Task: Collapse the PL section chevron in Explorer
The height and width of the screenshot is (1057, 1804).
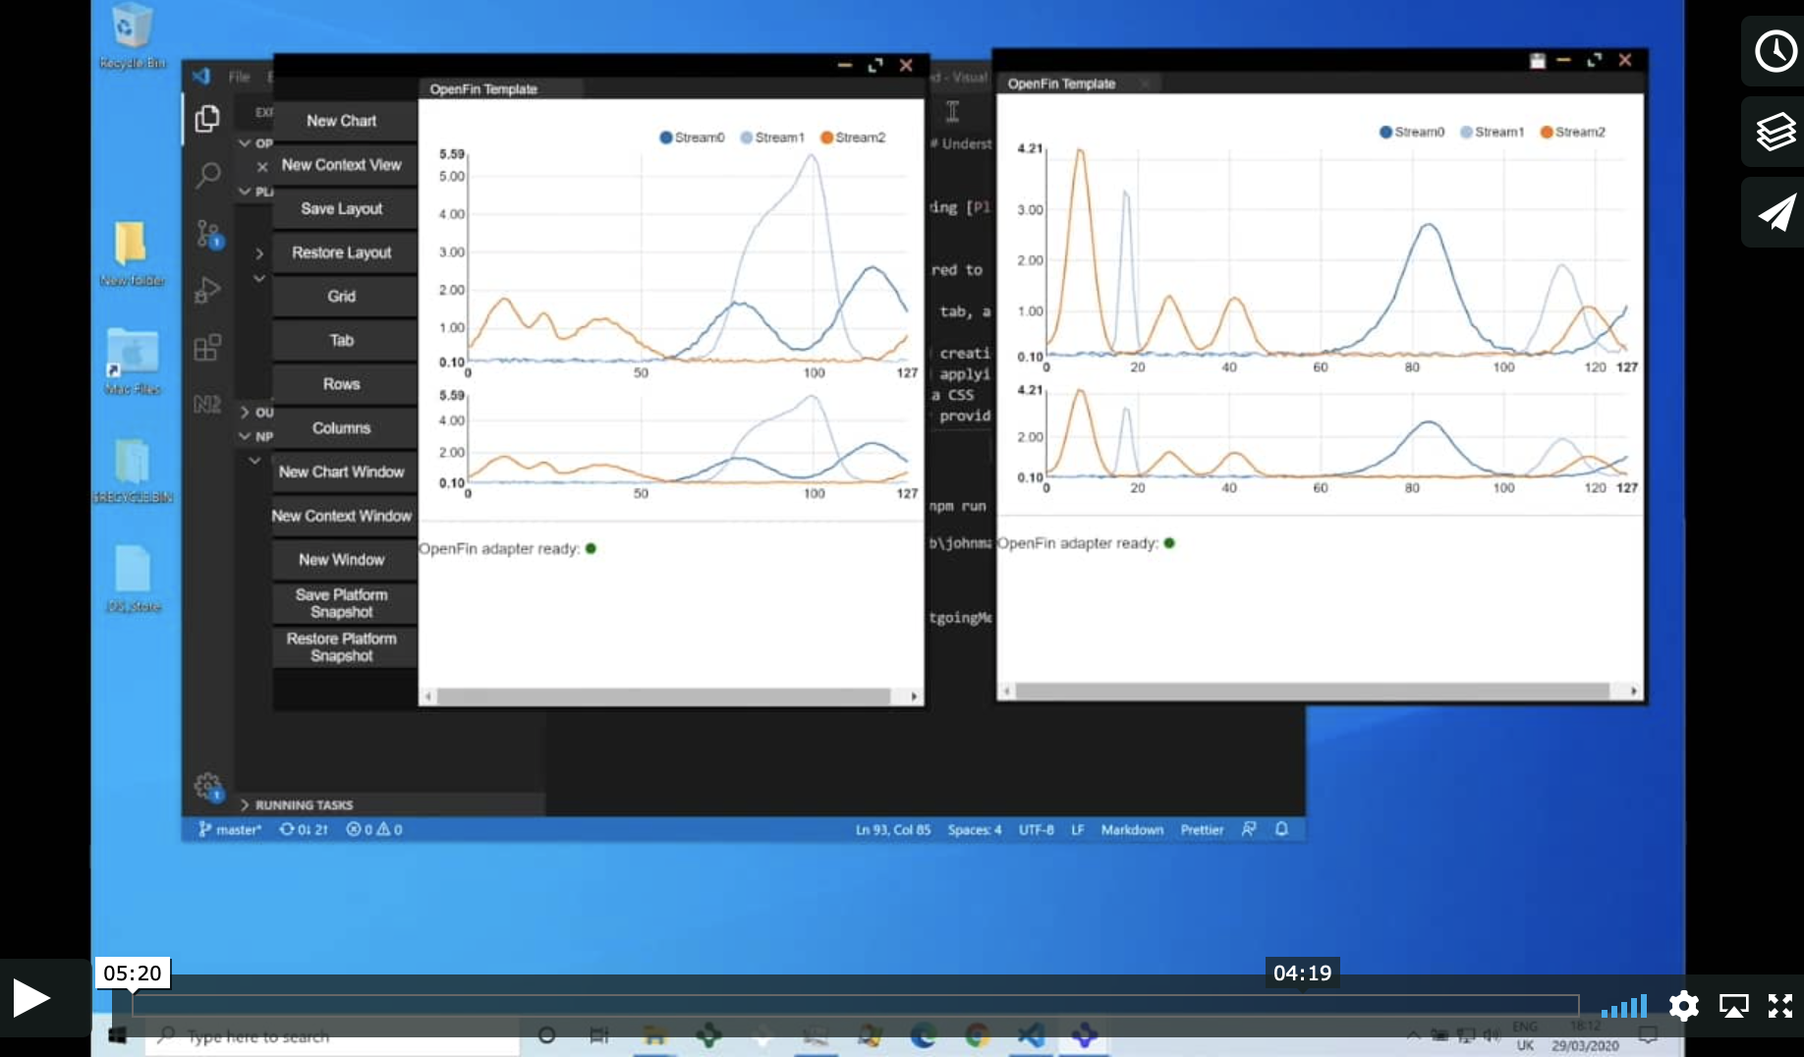Action: tap(245, 192)
